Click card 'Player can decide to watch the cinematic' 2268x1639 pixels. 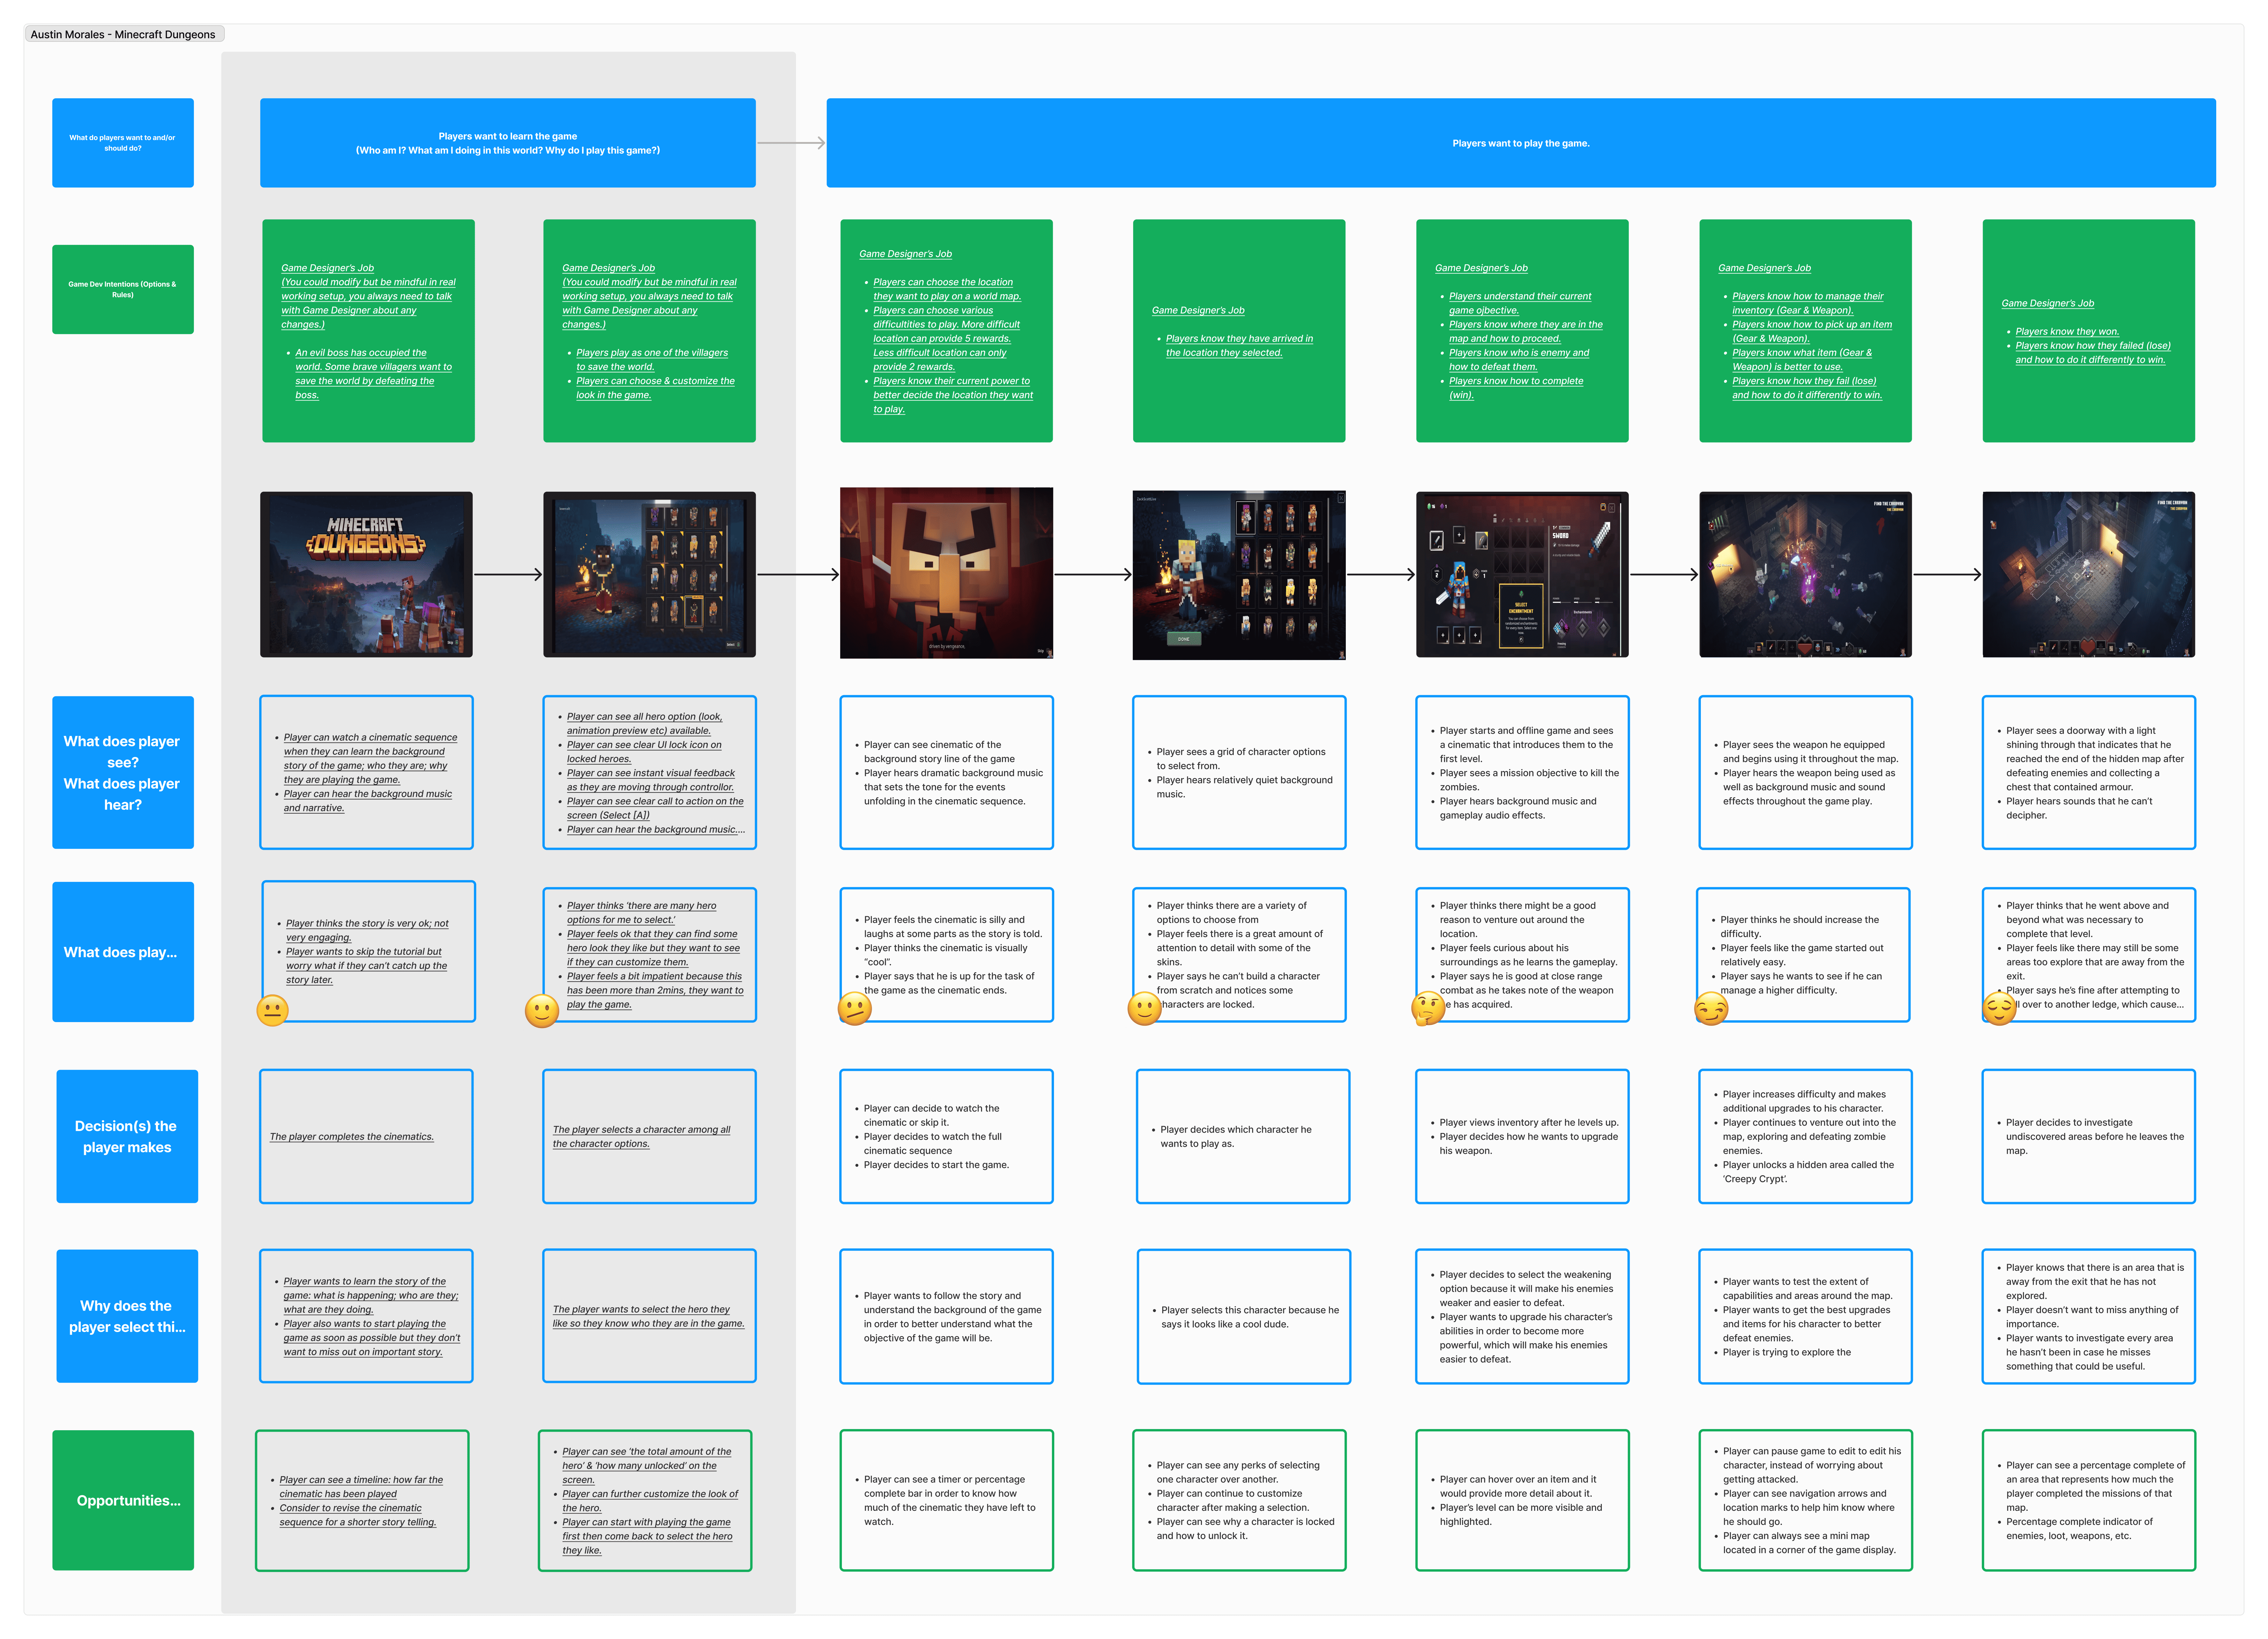pos(946,1136)
